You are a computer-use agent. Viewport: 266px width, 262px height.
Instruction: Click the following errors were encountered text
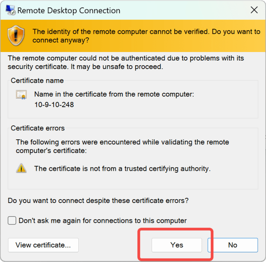tap(122, 146)
